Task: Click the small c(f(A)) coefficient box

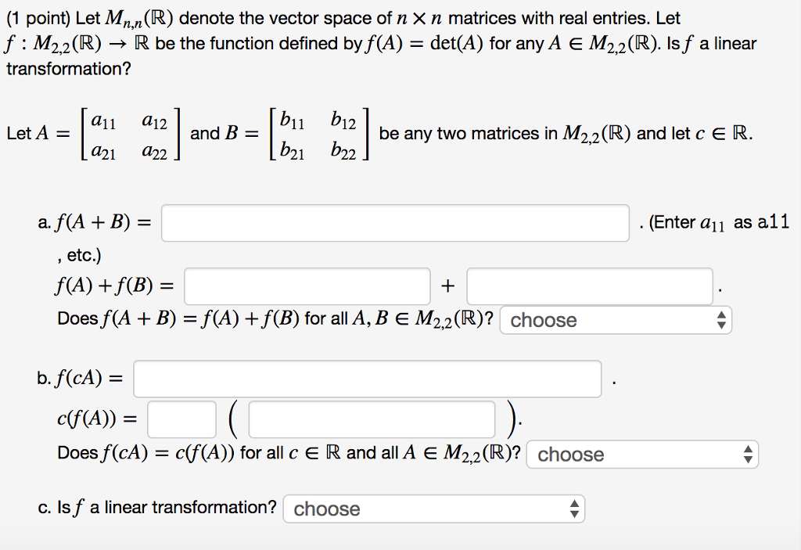Action: pos(181,419)
